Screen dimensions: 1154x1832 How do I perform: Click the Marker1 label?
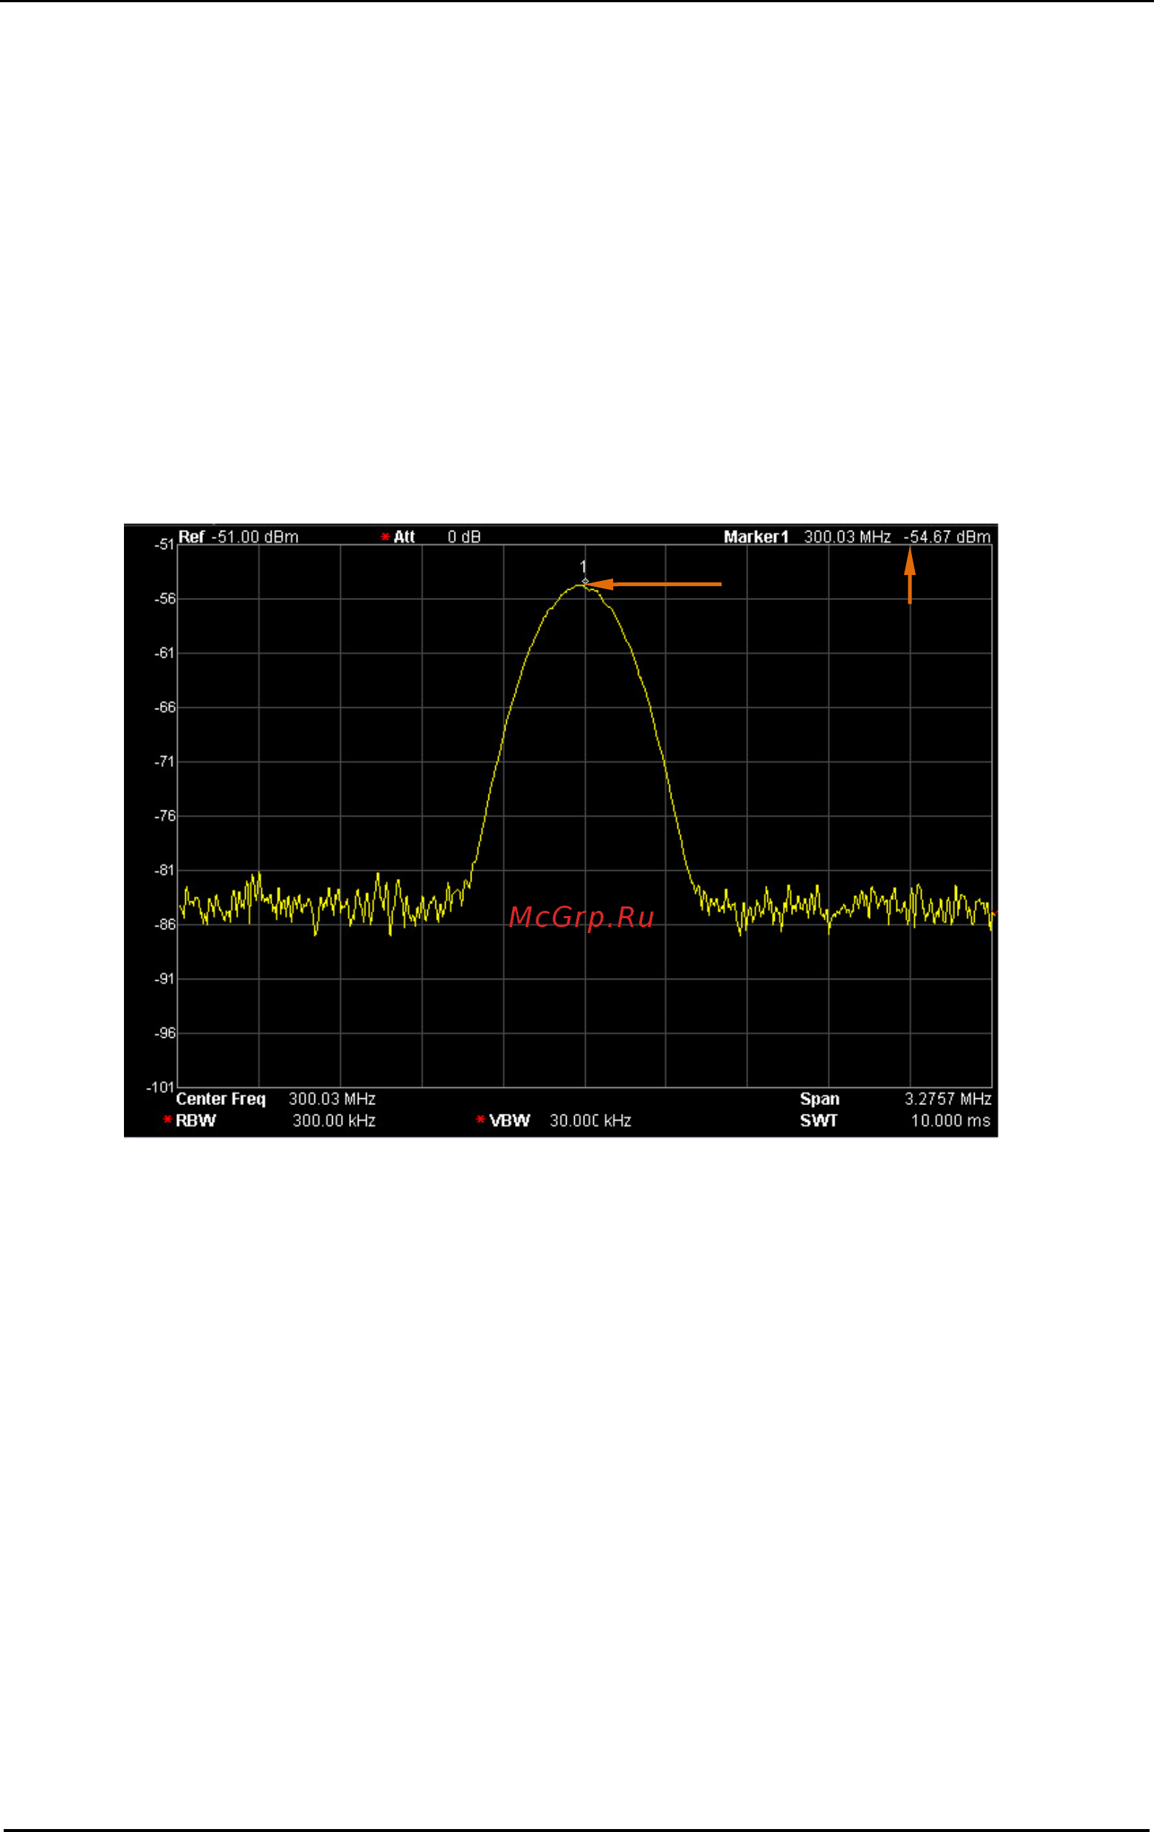(x=756, y=537)
